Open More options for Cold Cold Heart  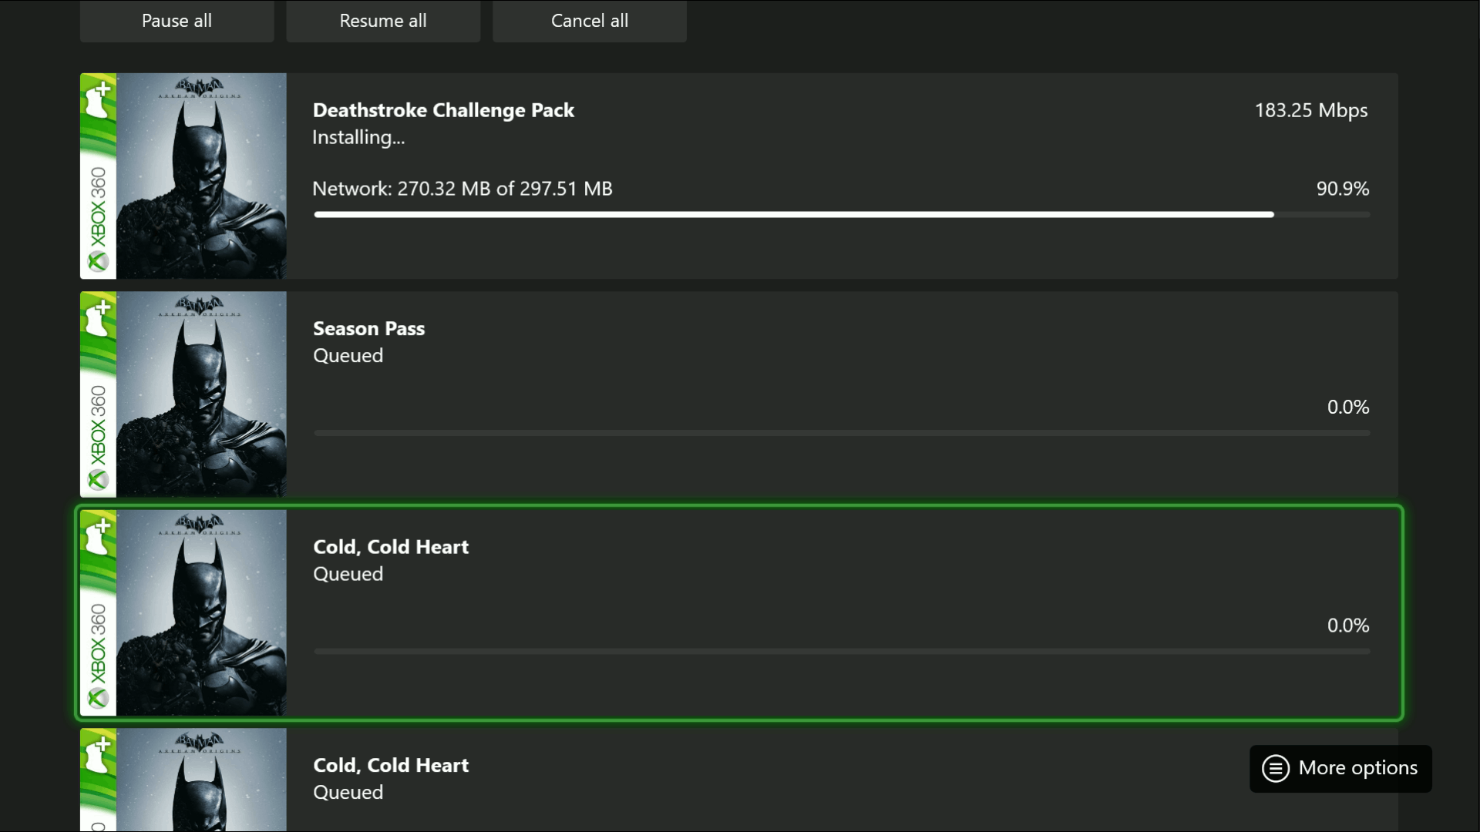click(1340, 767)
